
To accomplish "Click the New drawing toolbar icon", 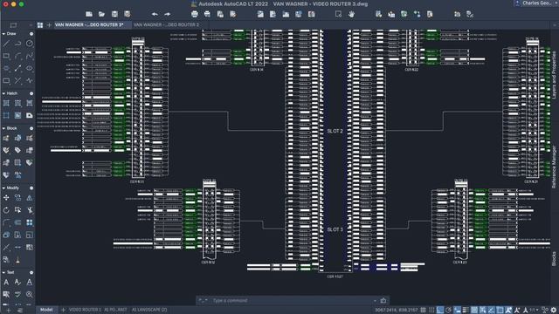I will point(89,14).
